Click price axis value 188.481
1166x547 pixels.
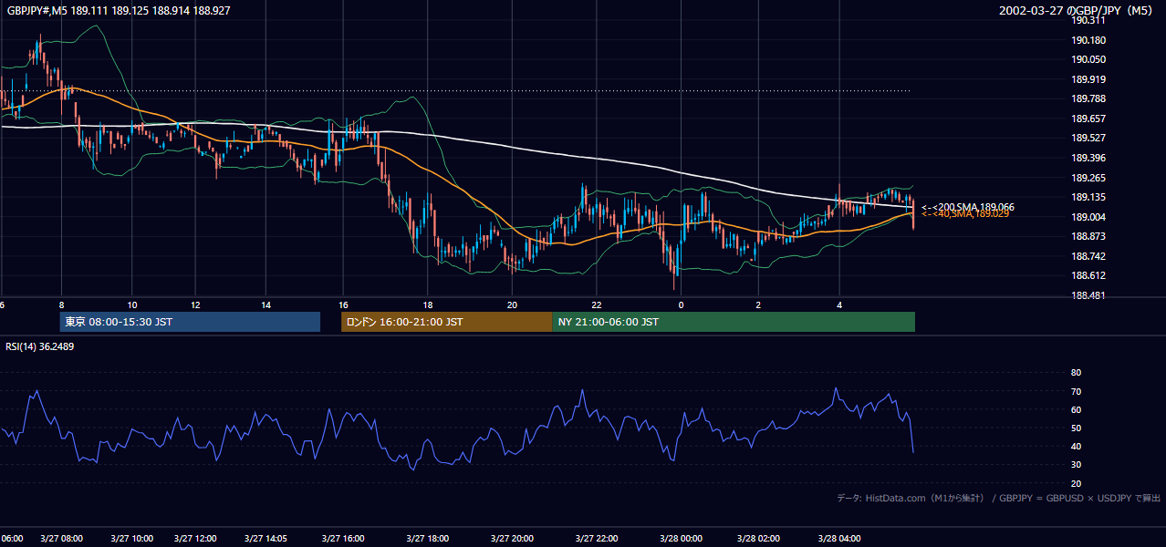point(1088,295)
